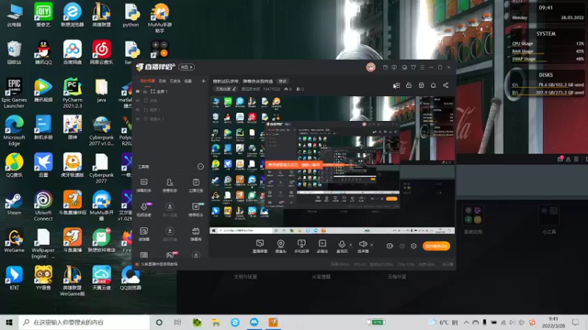Click 修改 button next to stream title

(x=282, y=81)
